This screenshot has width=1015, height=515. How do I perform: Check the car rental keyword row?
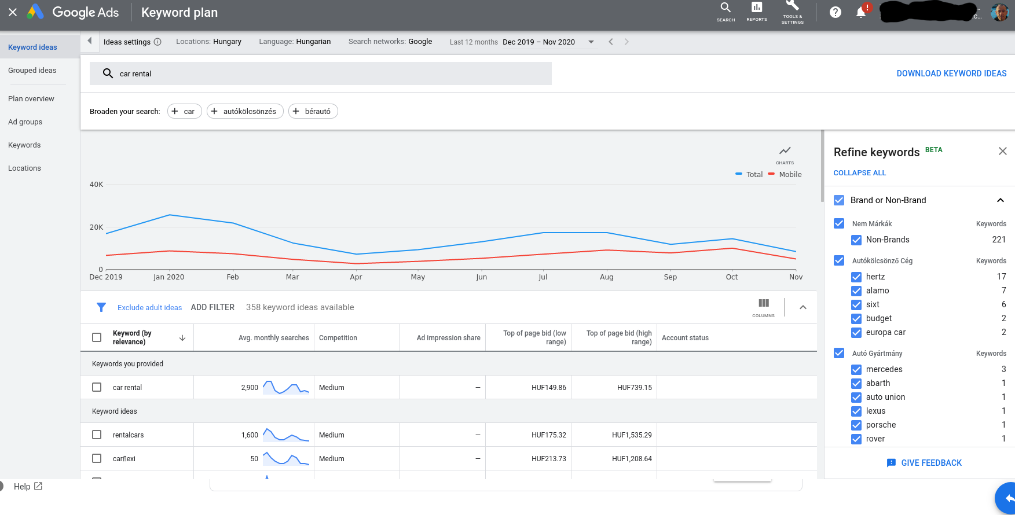click(97, 387)
